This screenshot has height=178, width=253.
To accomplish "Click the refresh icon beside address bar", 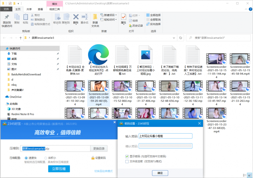I will tap(181, 37).
